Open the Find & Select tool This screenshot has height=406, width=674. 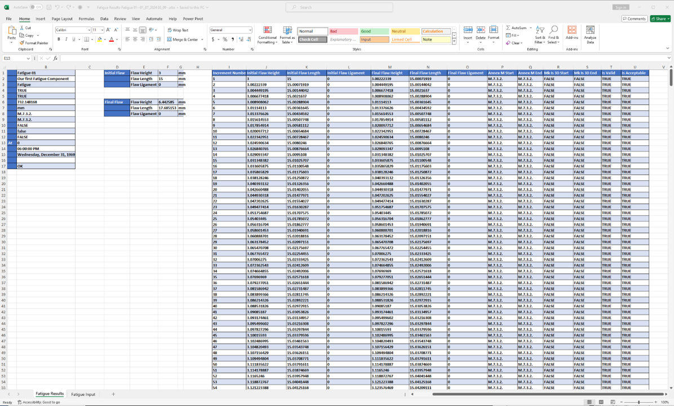click(x=553, y=35)
